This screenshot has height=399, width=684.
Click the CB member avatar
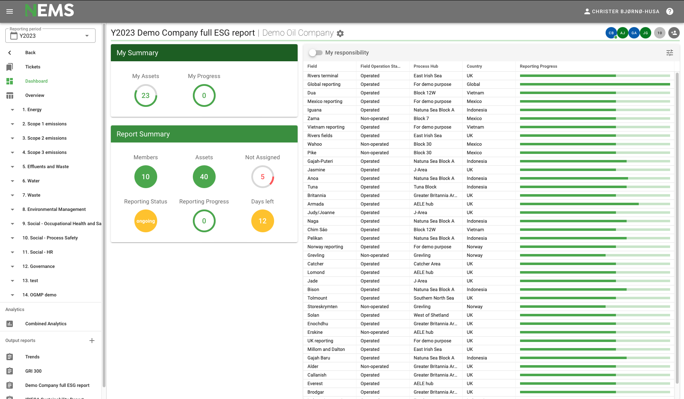pyautogui.click(x=611, y=33)
